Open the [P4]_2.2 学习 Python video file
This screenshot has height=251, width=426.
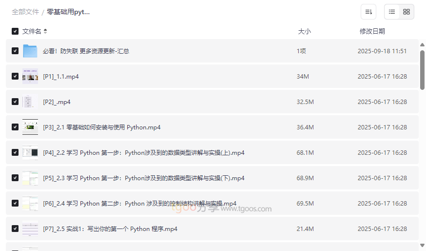pyautogui.click(x=143, y=152)
